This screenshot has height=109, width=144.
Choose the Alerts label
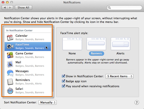120,53
